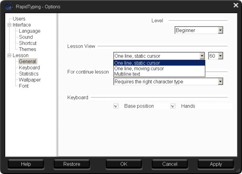
Task: Toggle the Hands checkbox
Action: tap(173, 106)
